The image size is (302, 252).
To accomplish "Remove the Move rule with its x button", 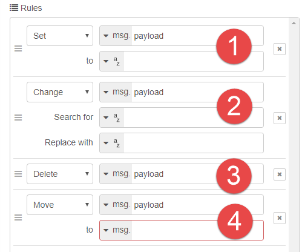I will (280, 218).
